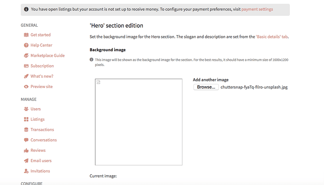Screen dimensions: 324x185
Task: View What's new? updates
Action: coord(42,76)
